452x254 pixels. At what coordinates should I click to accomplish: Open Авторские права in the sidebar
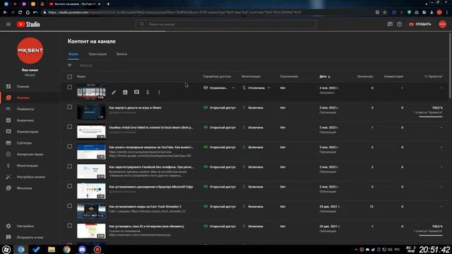click(30, 155)
